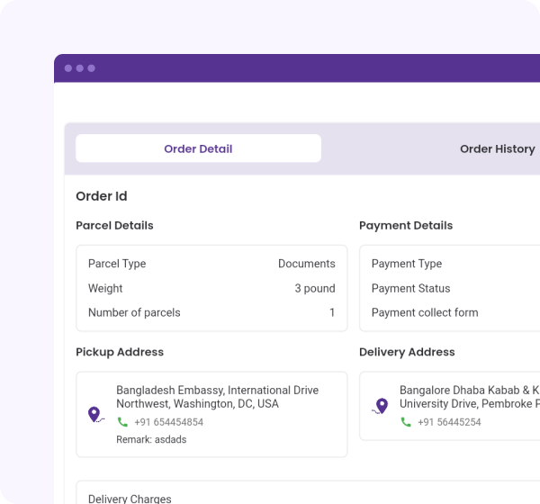The height and width of the screenshot is (504, 540).
Task: Click the middle dot in purple title bar
Action: pos(79,68)
